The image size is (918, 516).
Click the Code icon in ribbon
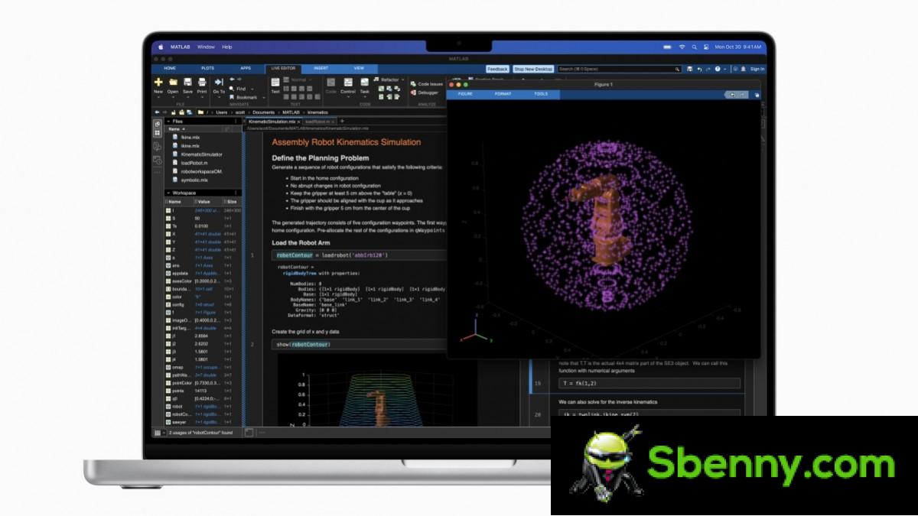(330, 82)
